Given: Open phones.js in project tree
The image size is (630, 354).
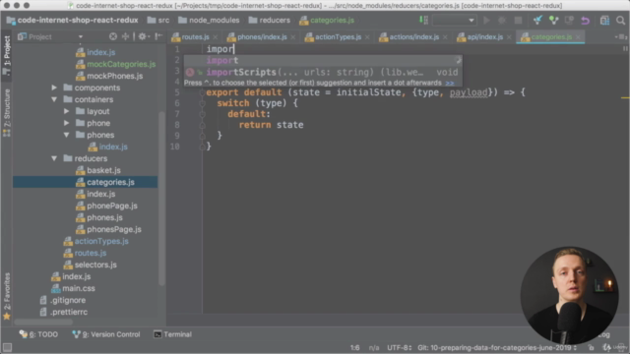Looking at the screenshot, I should tap(104, 217).
